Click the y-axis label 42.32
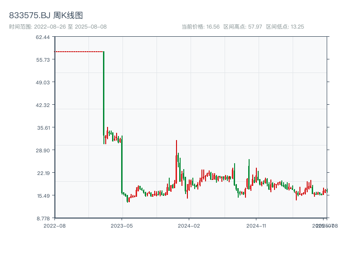The width and height of the screenshot is (363, 272). 43,105
